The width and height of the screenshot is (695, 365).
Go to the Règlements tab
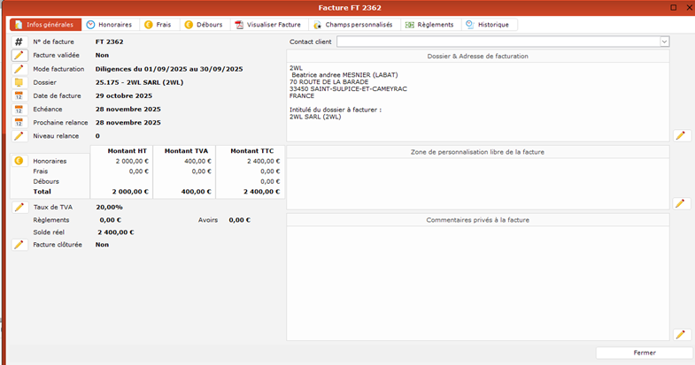coord(429,25)
